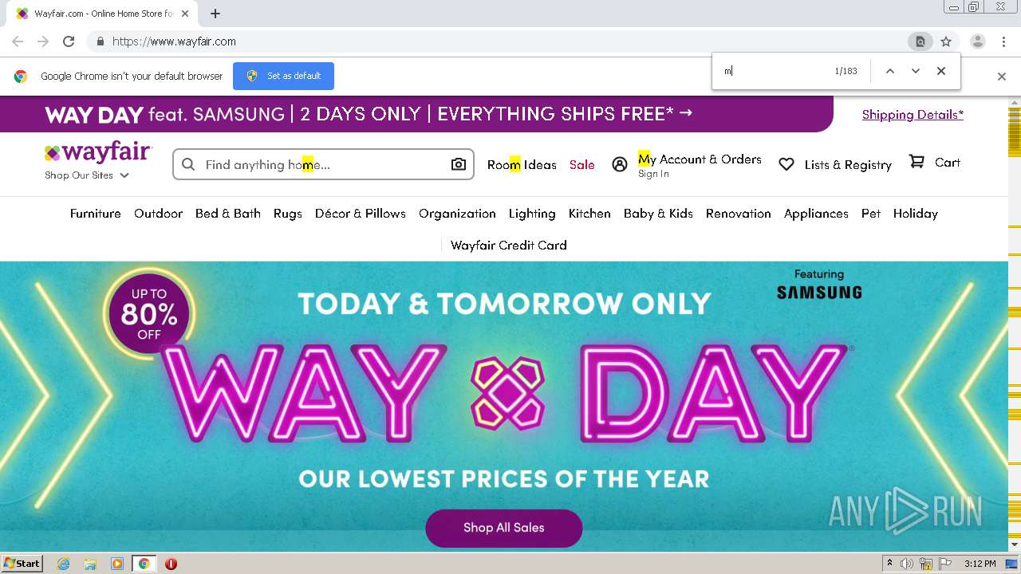This screenshot has width=1021, height=574.
Task: Go to previous find result
Action: [890, 71]
